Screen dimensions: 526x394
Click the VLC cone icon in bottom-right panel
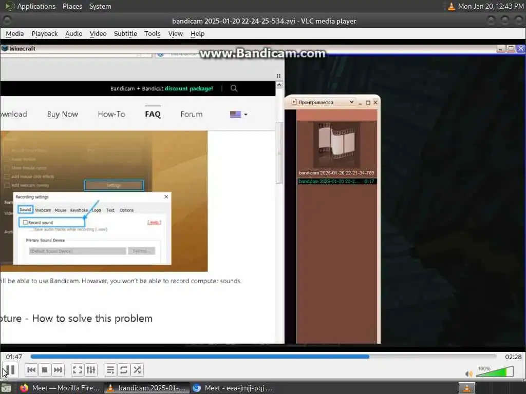click(x=466, y=388)
